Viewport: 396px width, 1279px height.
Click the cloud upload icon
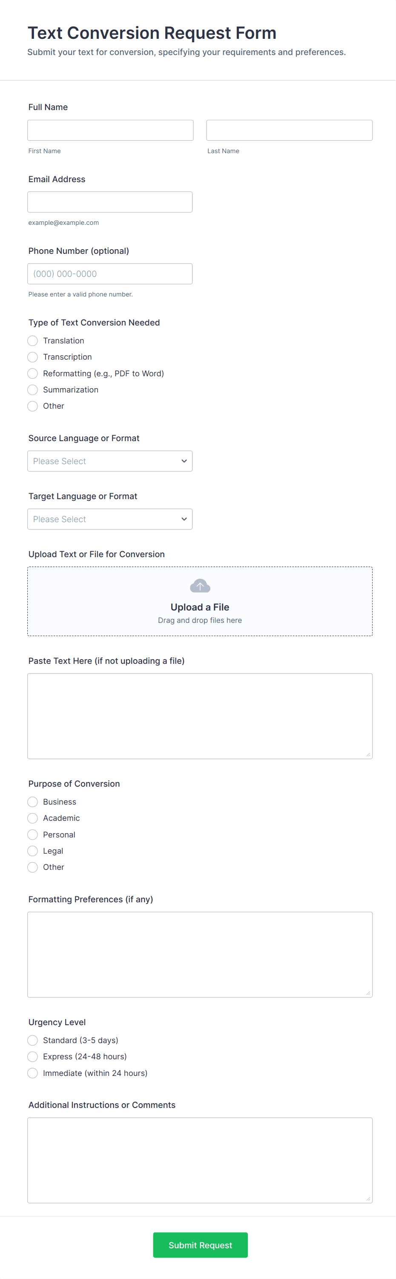(200, 586)
